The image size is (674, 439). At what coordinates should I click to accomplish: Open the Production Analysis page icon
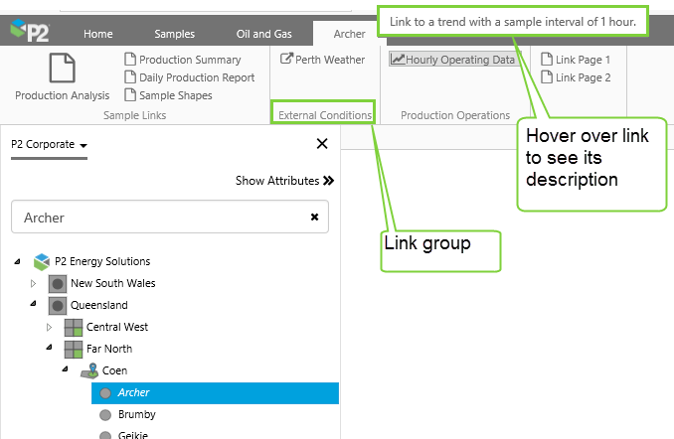(x=63, y=69)
